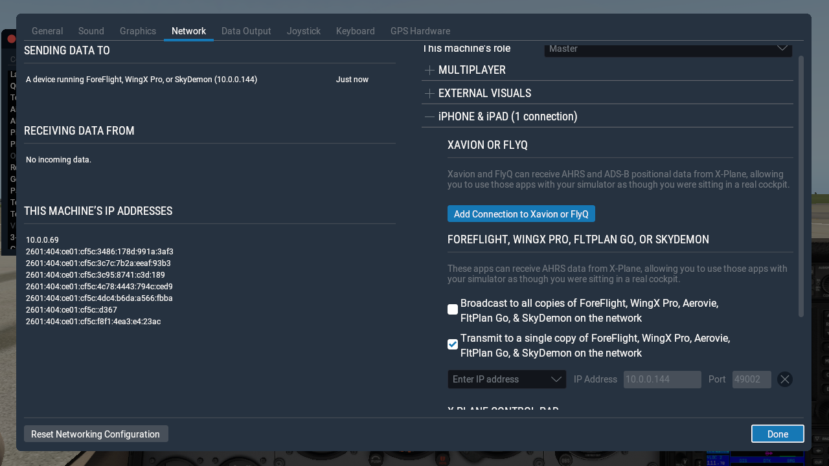Switch to the Sound tab
Image resolution: width=829 pixels, height=466 pixels.
(x=91, y=31)
